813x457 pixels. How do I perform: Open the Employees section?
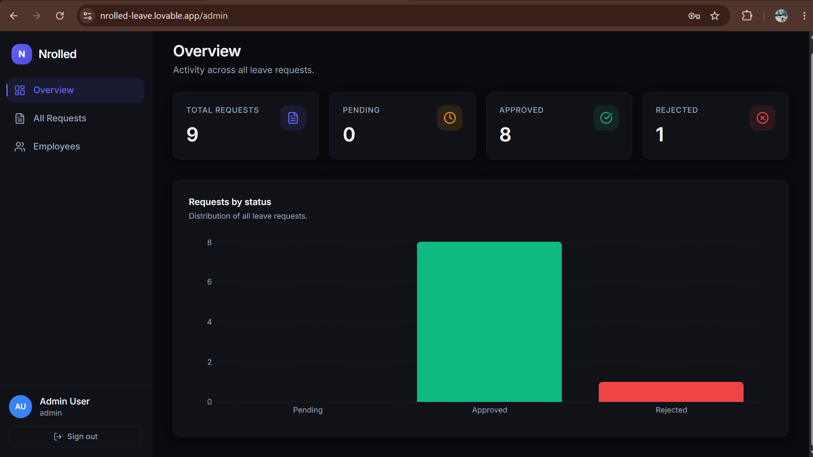click(76, 146)
